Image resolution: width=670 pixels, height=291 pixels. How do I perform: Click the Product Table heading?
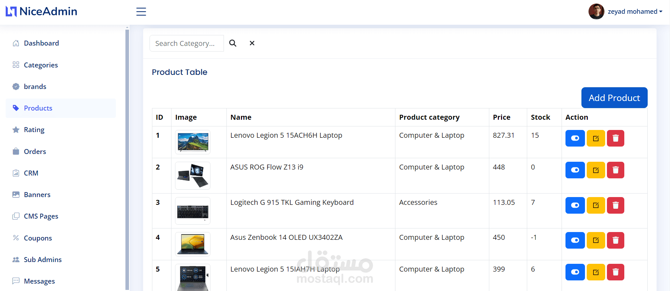[x=180, y=72]
